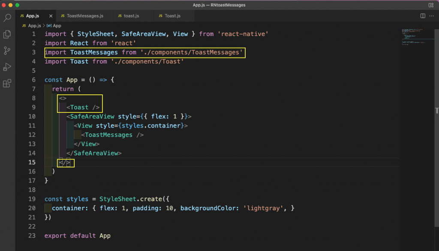Switch to the lowercase toast.js tab
Image resolution: width=439 pixels, height=251 pixels.
(131, 16)
